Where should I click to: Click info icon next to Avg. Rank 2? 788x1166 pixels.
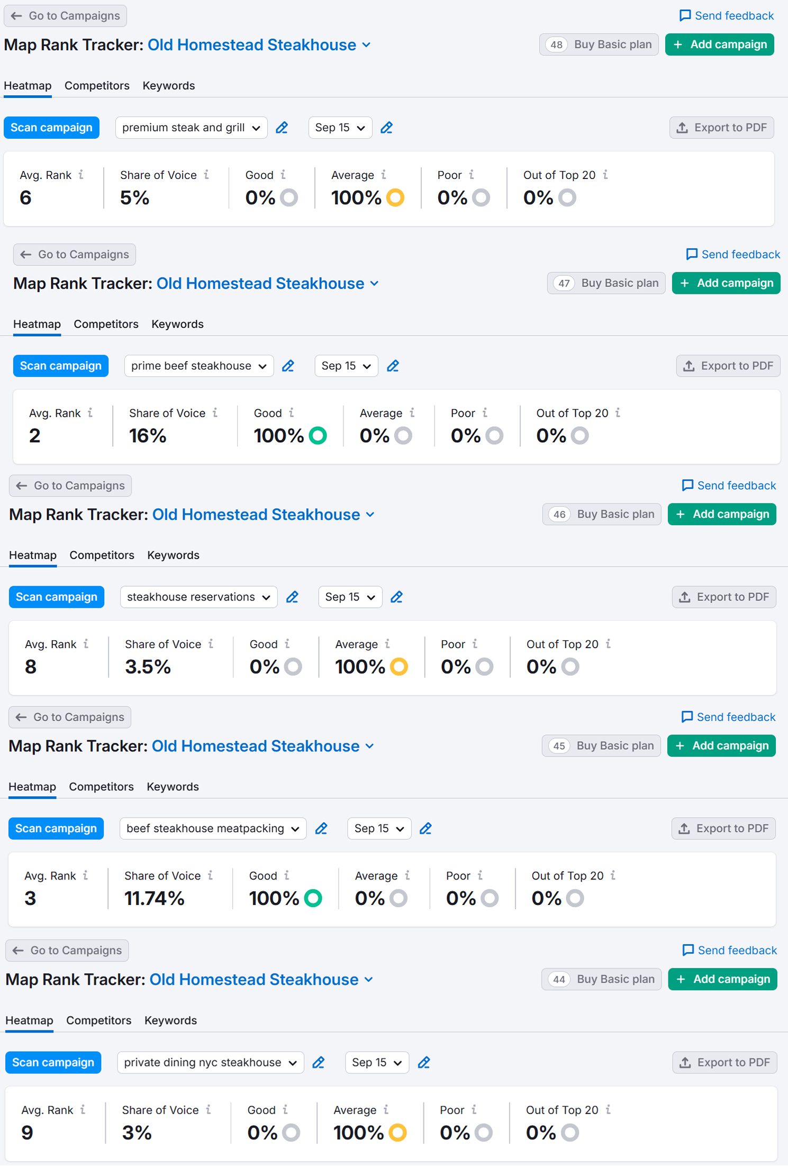pyautogui.click(x=90, y=413)
